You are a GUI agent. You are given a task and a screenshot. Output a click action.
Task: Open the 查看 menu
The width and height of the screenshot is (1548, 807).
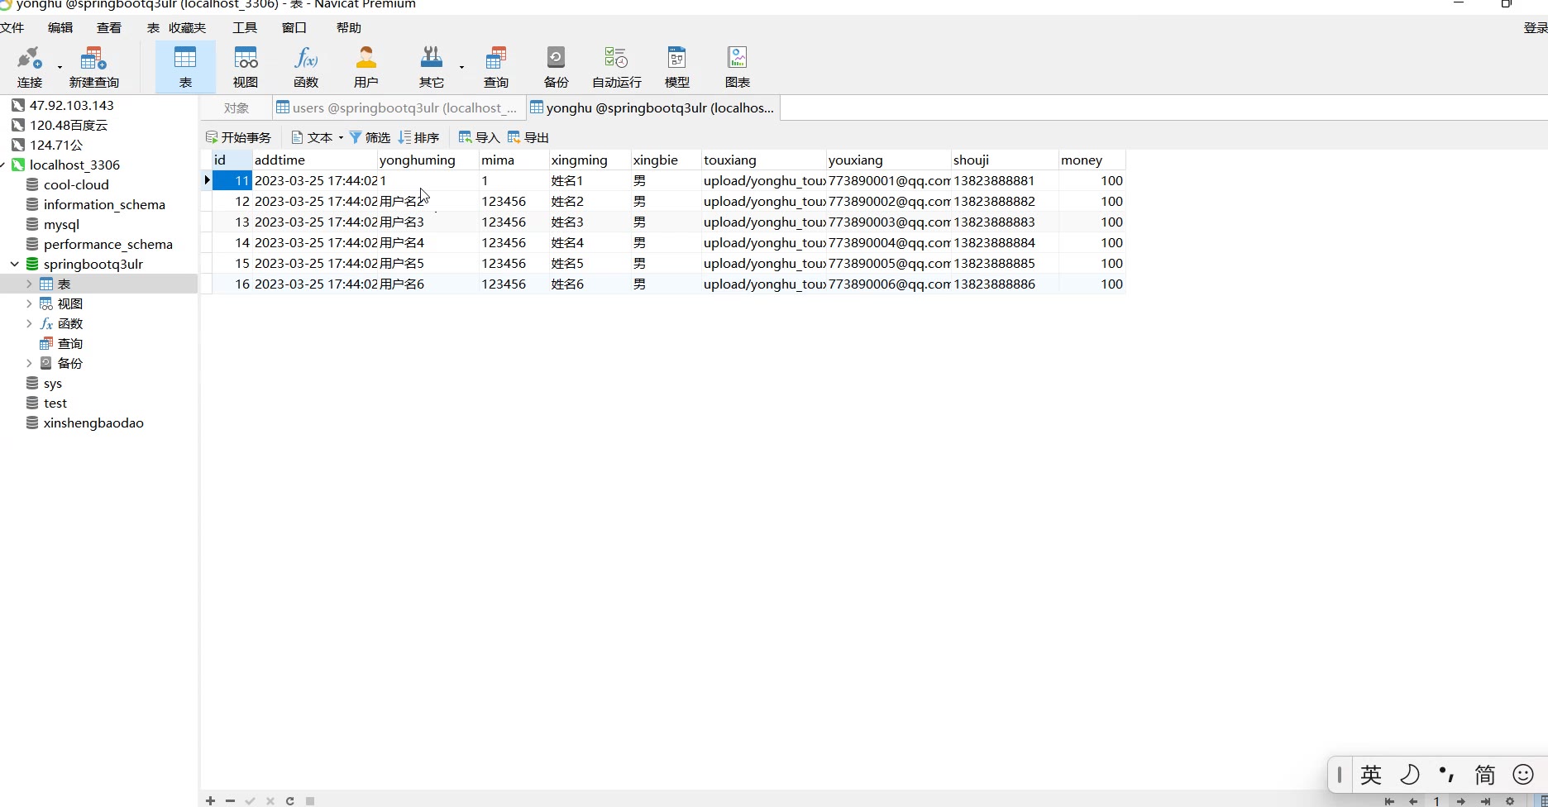click(109, 27)
